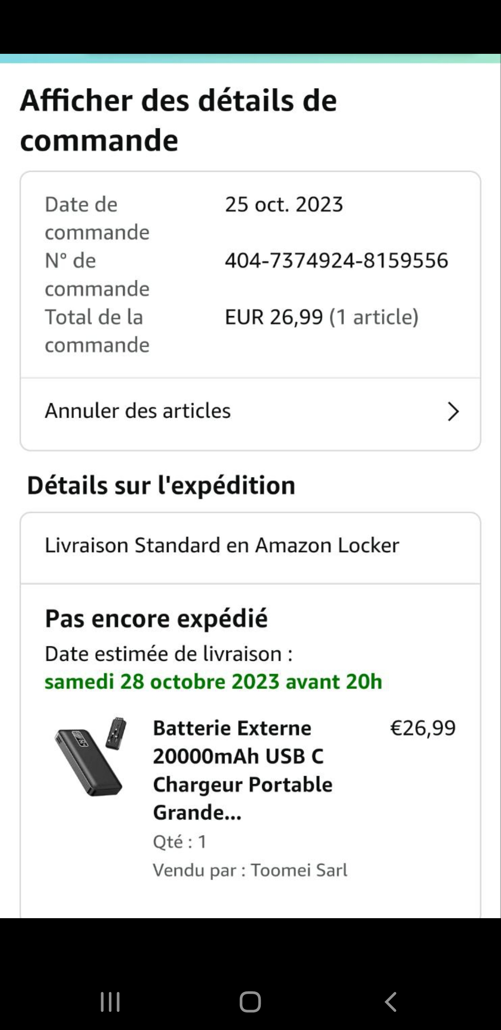Tap the Android back navigation icon
Image resolution: width=501 pixels, height=1030 pixels.
point(391,1002)
